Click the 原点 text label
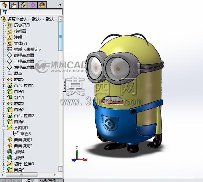This screenshot has width=203, height=182. [x=18, y=74]
